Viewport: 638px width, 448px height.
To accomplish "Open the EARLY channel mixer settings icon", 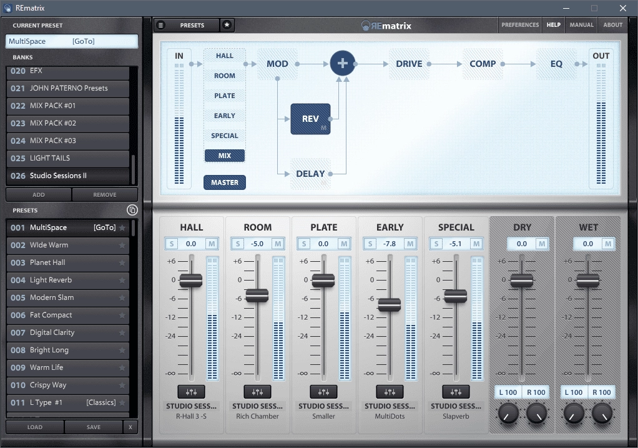I will tap(390, 392).
